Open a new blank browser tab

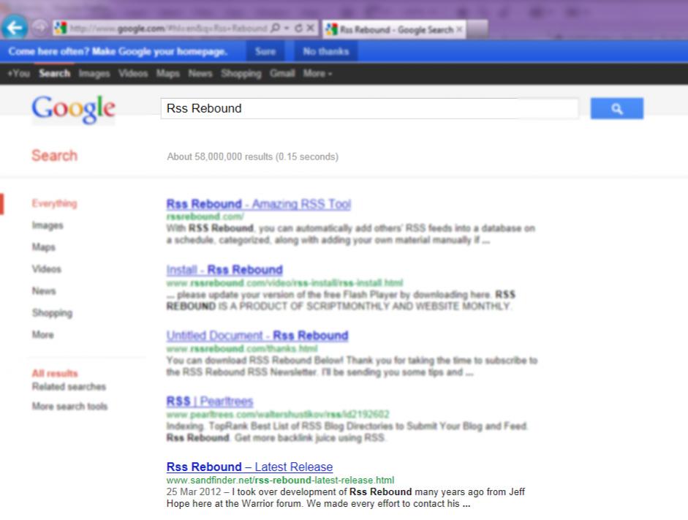(x=477, y=29)
